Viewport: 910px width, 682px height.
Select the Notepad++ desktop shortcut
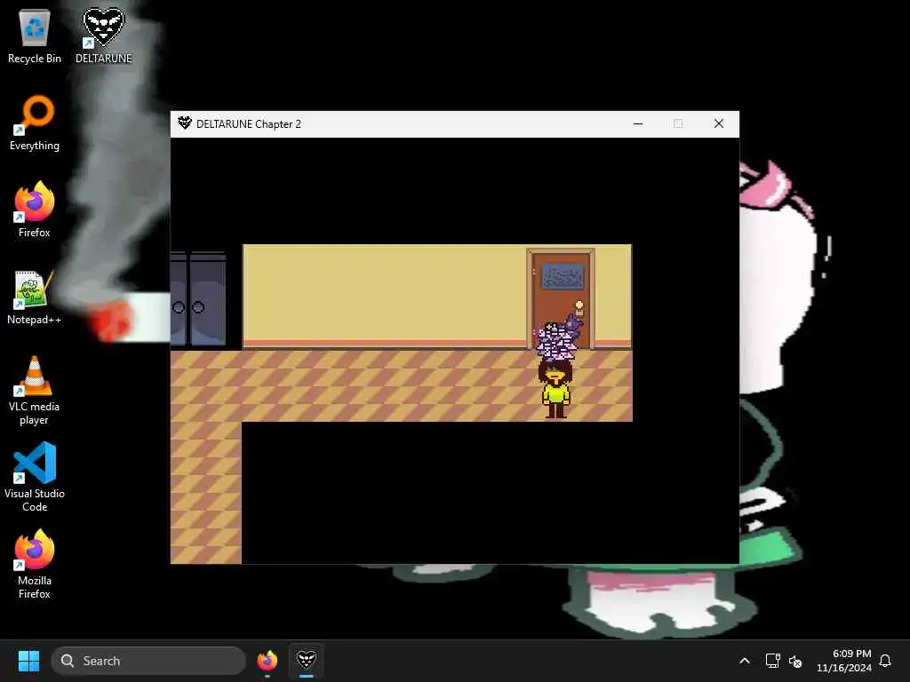[35, 297]
